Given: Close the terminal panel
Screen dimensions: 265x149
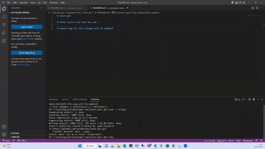Looking at the screenshot, I should coord(262,99).
